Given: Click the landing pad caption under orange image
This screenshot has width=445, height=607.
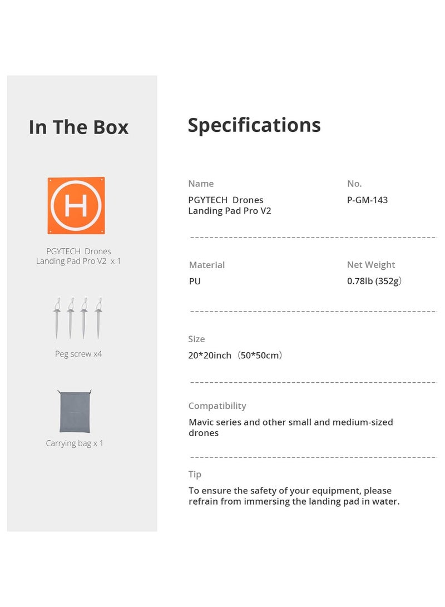Looking at the screenshot, I should pos(78,256).
